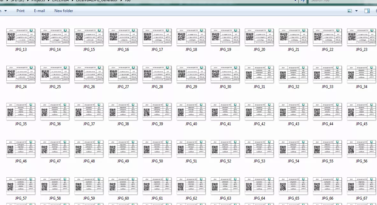Select the JPG_24 file
Image resolution: width=377 pixels, height=205 pixels.
tap(21, 74)
